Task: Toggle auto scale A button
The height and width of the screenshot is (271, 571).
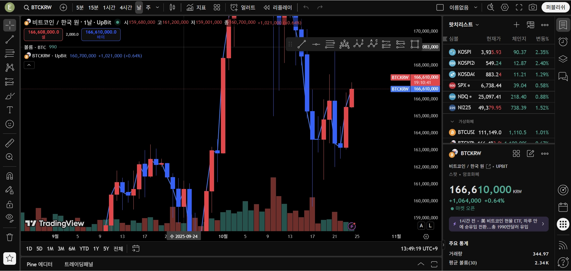Action: click(421, 226)
